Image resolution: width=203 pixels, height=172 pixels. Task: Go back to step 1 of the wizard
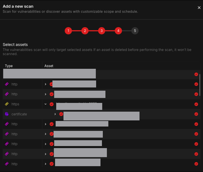tap(68, 31)
